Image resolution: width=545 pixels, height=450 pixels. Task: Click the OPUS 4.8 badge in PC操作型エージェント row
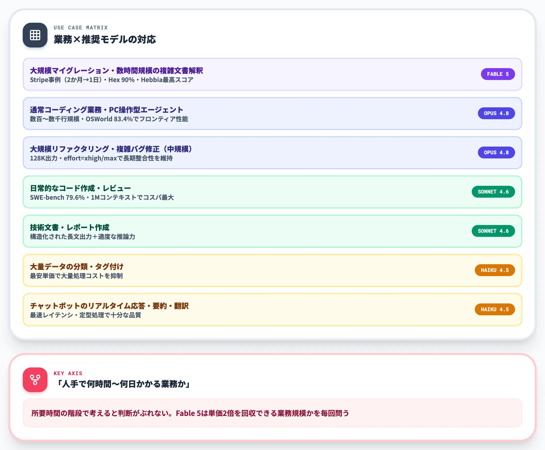496,113
